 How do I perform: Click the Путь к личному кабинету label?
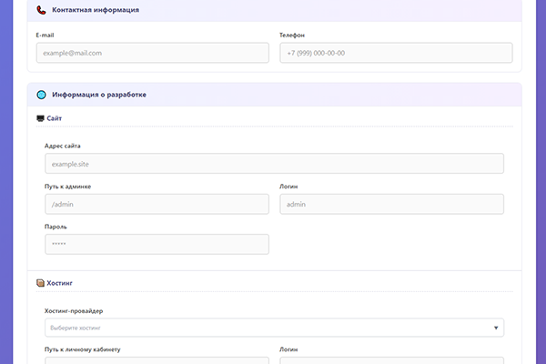(x=83, y=349)
